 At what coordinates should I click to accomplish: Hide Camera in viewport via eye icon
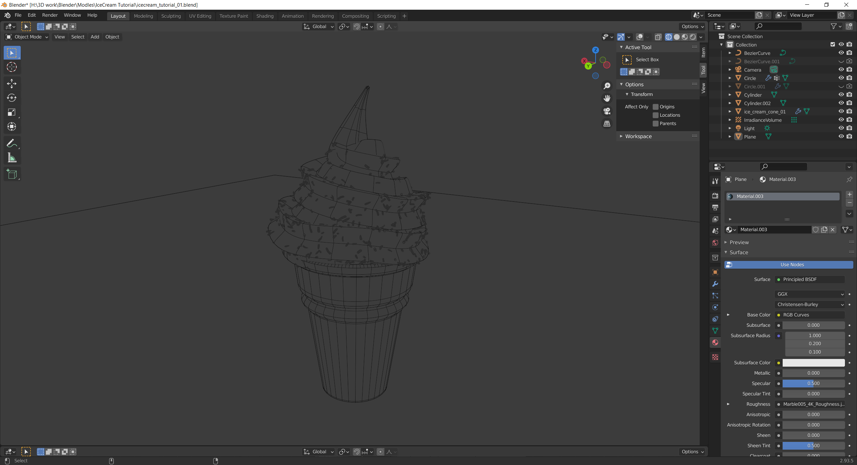pos(841,70)
